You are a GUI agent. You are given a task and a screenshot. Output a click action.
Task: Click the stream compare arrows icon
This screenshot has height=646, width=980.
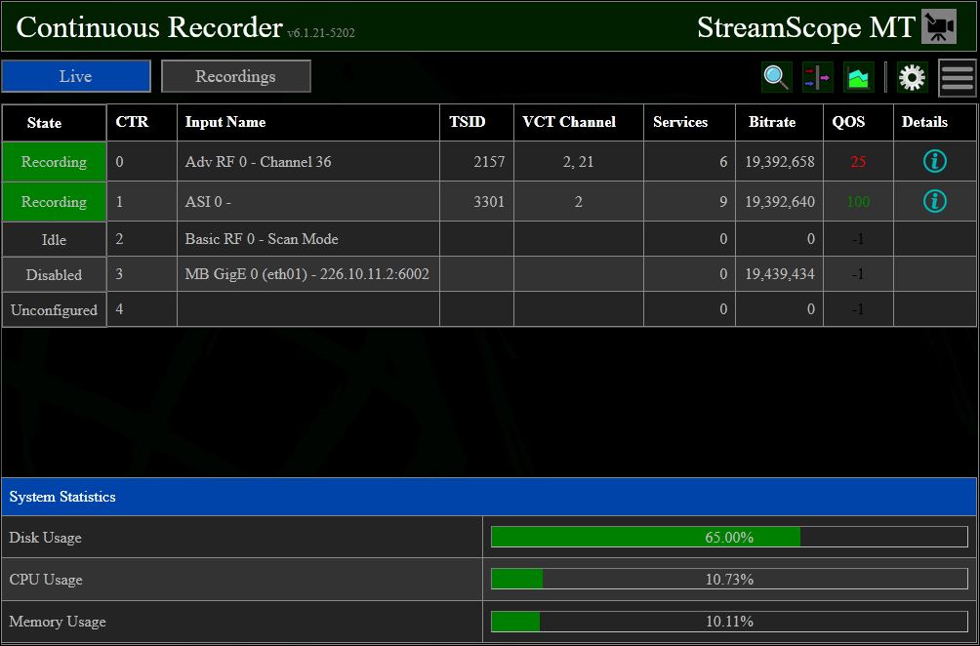pos(818,77)
